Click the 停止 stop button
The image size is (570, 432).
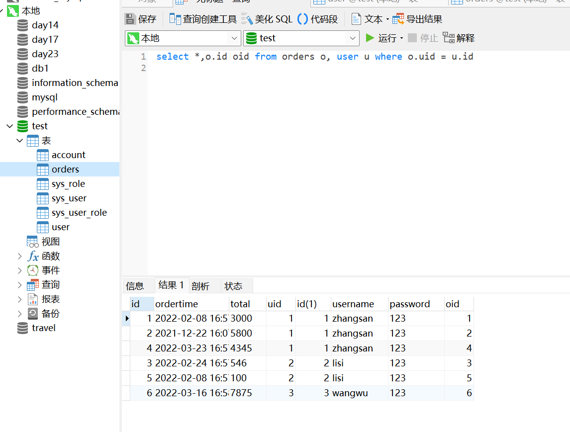(423, 38)
